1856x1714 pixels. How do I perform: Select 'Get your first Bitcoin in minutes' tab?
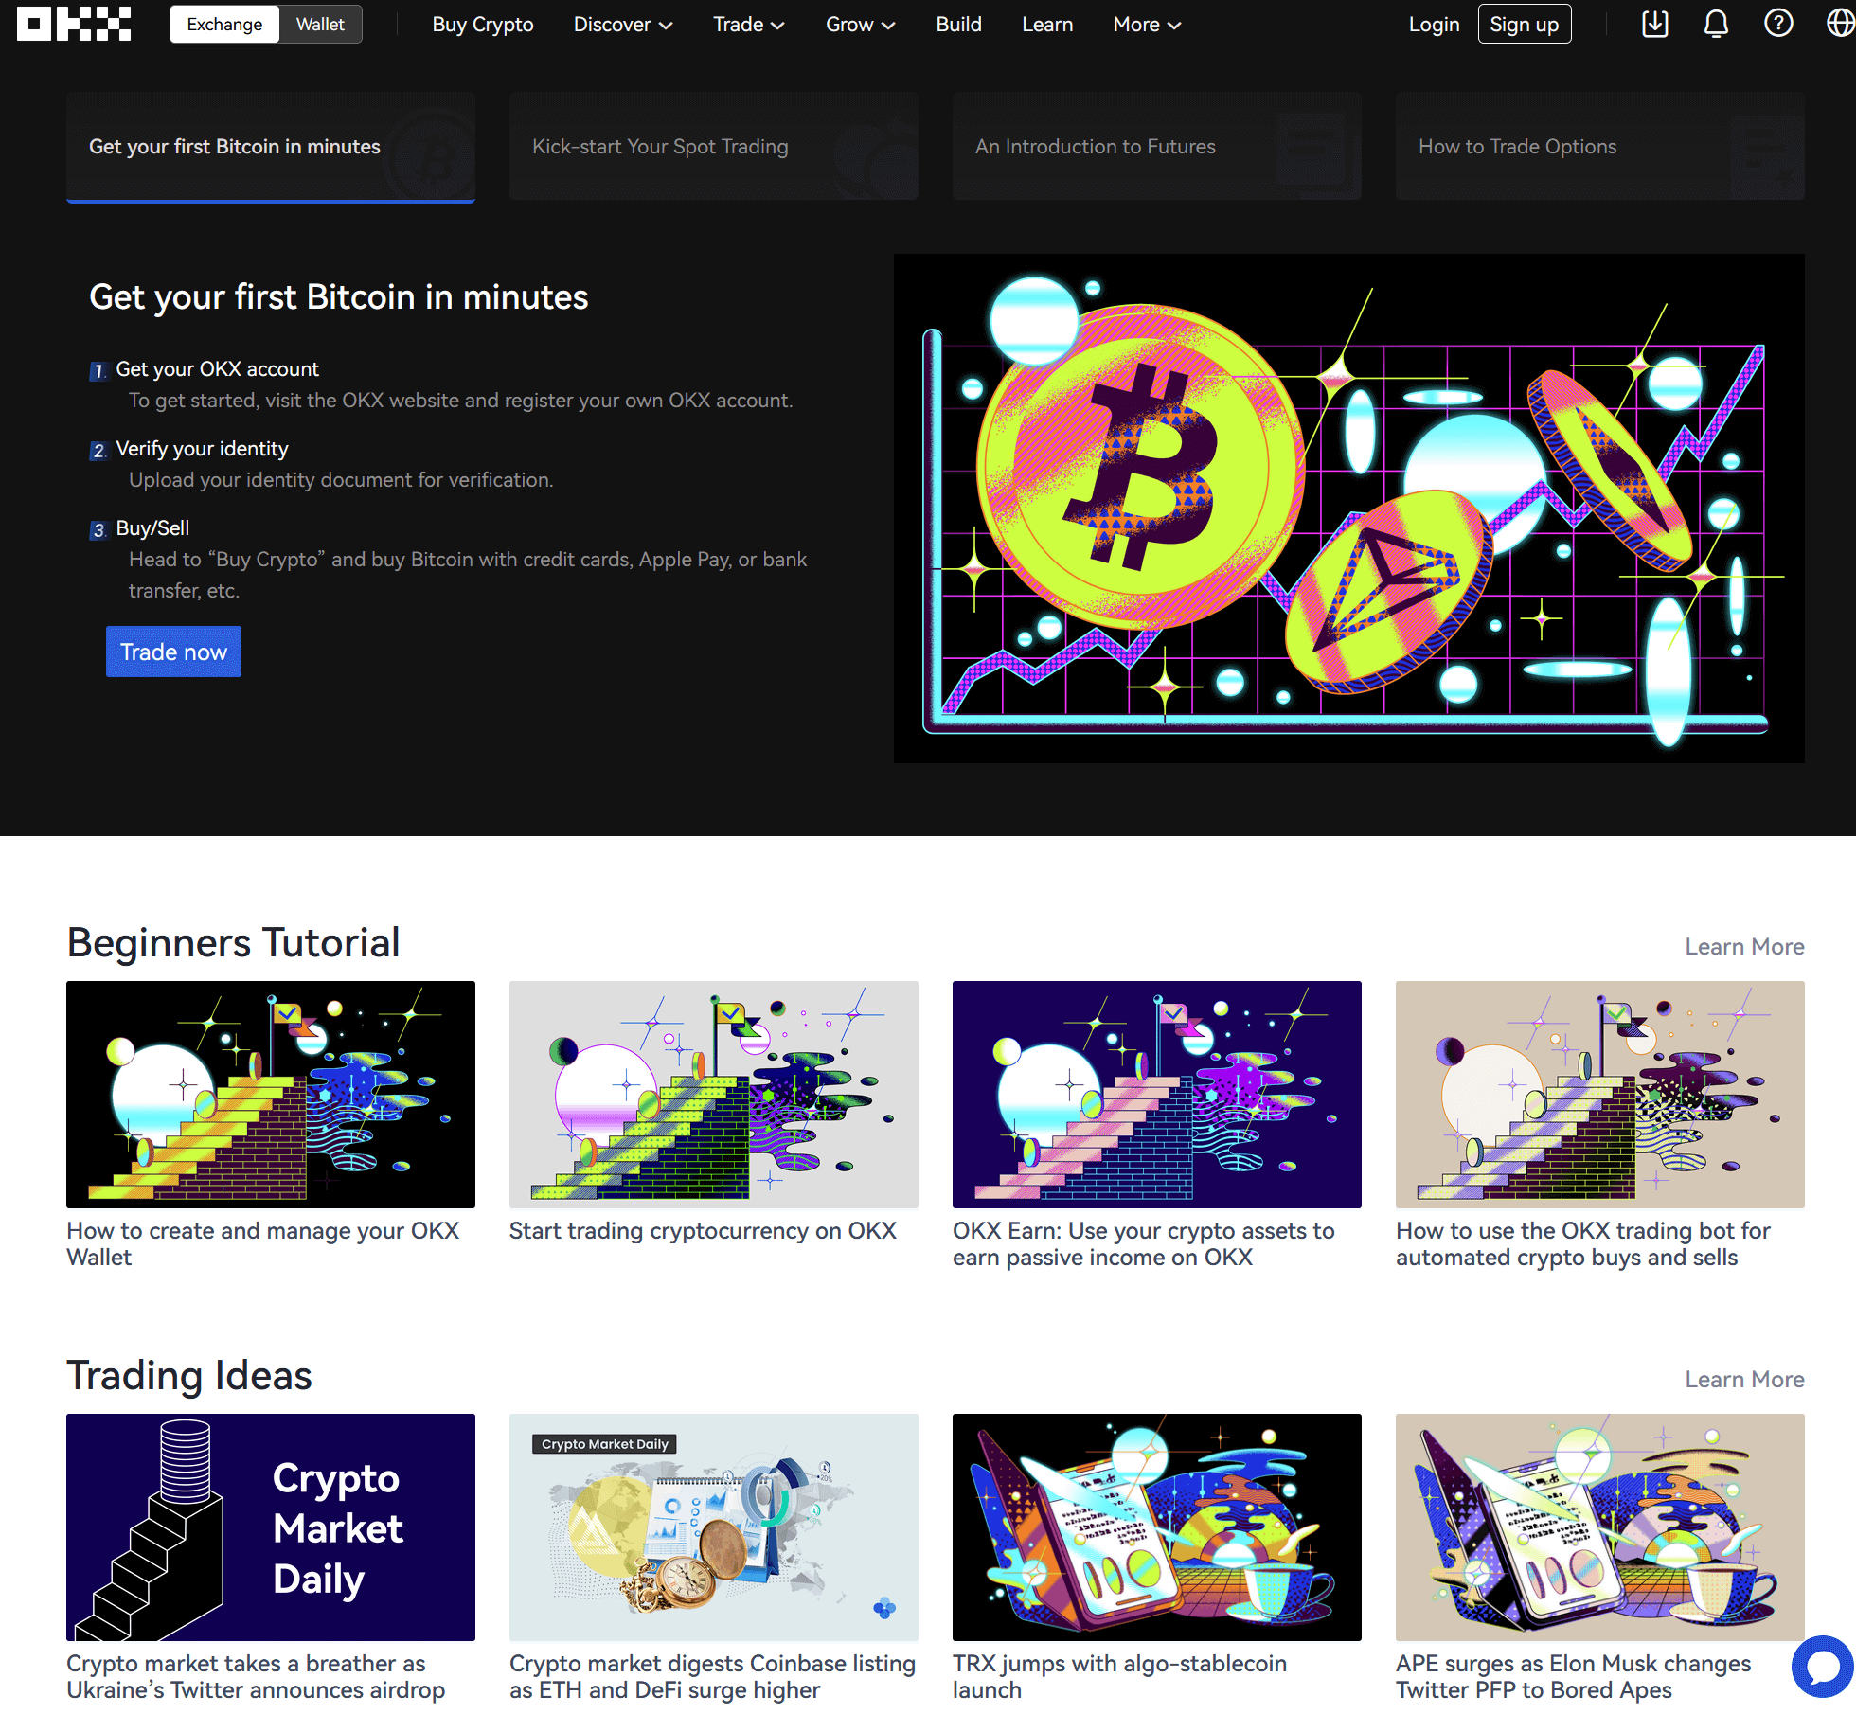point(271,147)
